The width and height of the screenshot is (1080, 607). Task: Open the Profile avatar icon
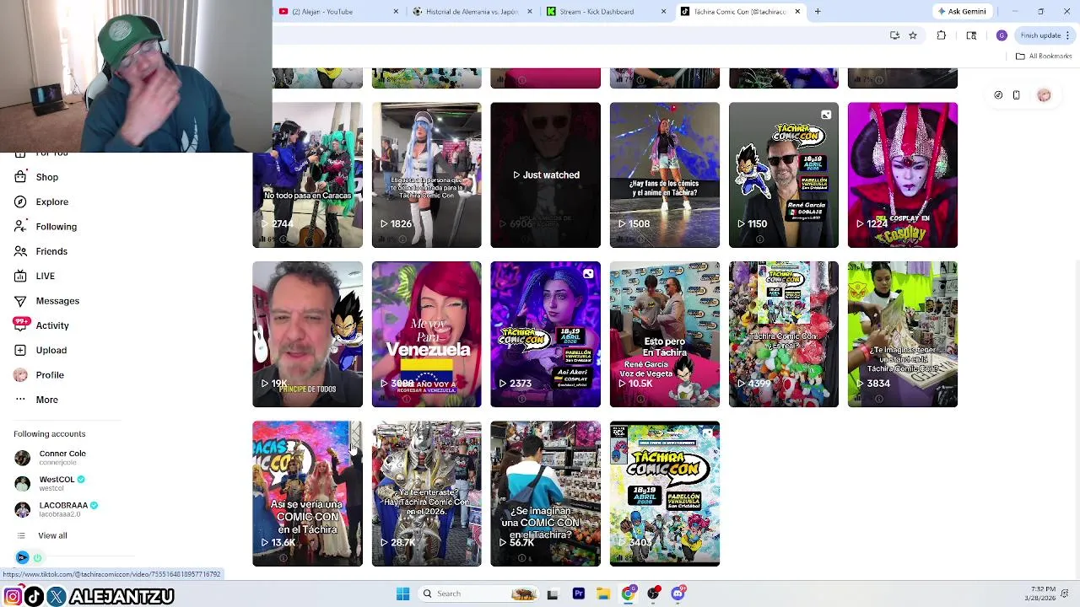point(21,374)
